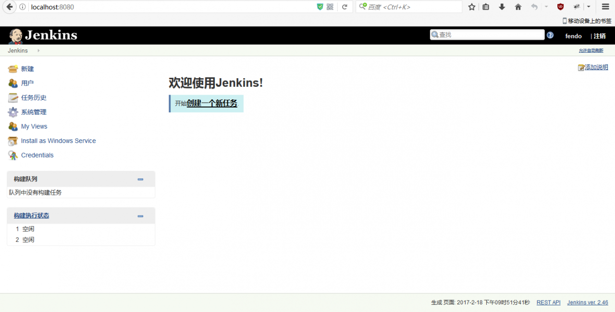Log out with 注销
Screen dimensions: 615x312
pyautogui.click(x=600, y=36)
